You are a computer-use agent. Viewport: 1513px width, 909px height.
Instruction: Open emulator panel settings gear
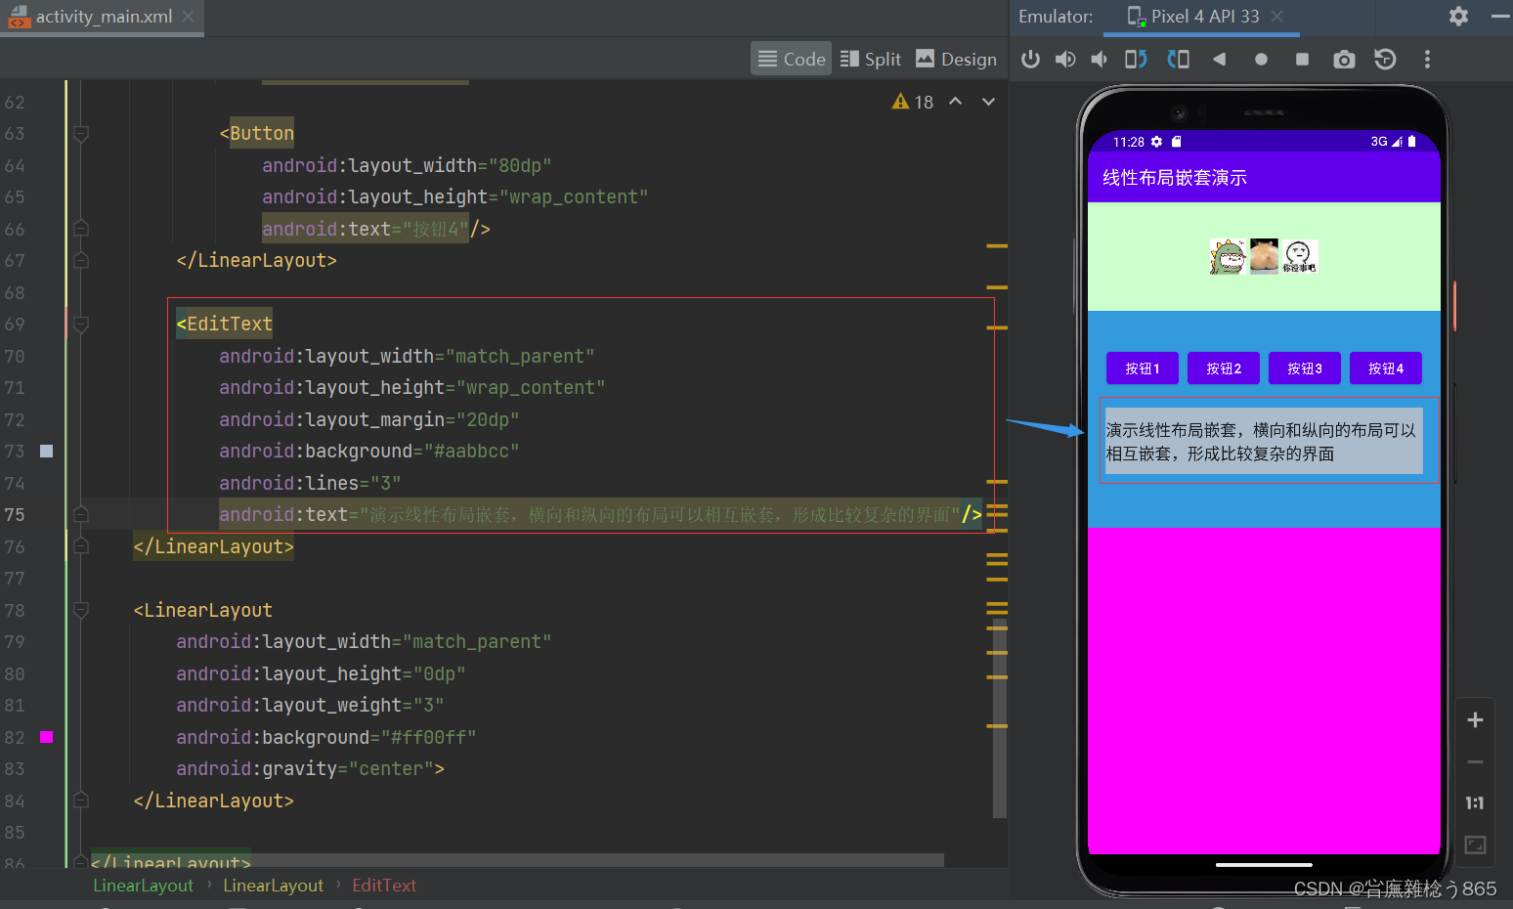coord(1458,16)
